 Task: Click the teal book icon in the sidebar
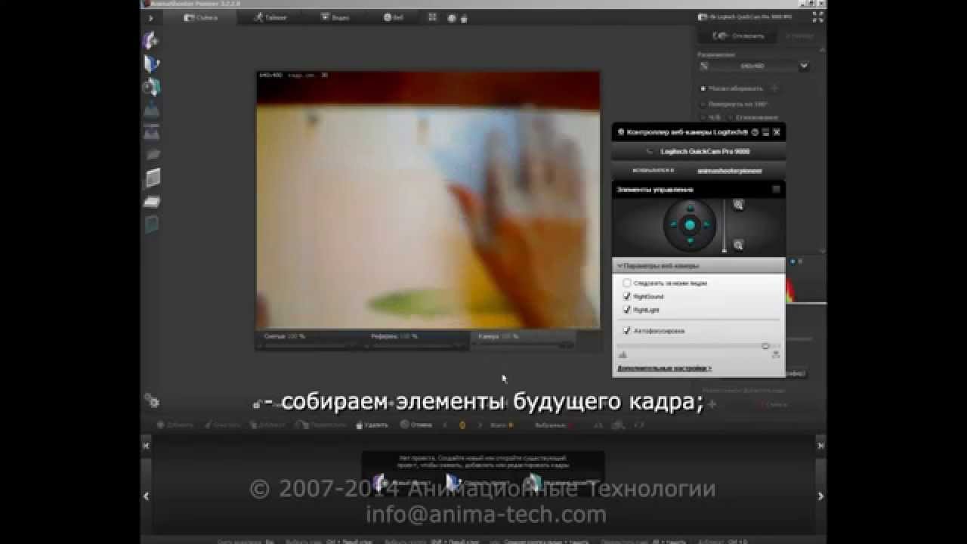153,224
